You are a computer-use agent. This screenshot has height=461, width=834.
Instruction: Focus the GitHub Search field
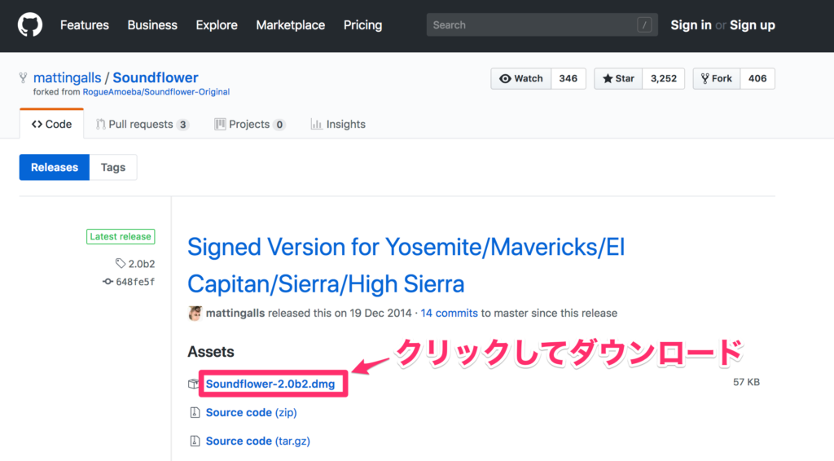pos(542,25)
